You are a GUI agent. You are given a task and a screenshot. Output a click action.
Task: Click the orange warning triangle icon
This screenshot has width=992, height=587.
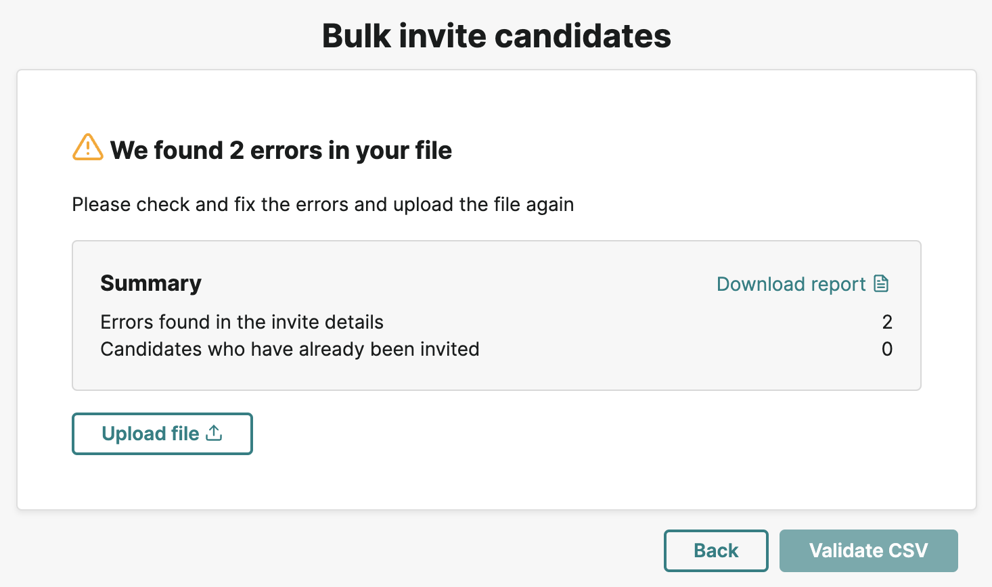pos(87,147)
